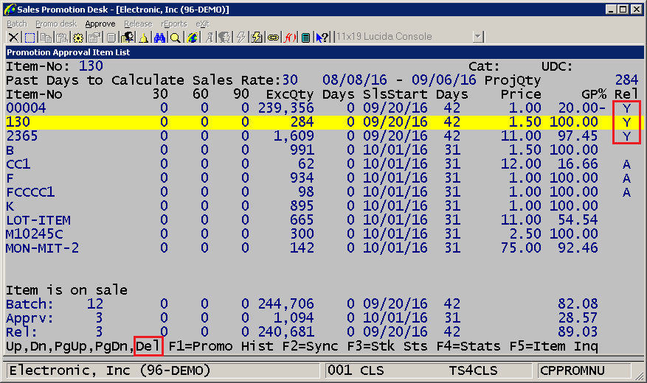Click the grayed italic A font icon
Screen dimensions: 647x383
tap(210, 38)
